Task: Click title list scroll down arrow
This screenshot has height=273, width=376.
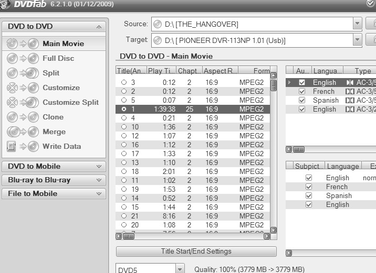Action: click(274, 230)
